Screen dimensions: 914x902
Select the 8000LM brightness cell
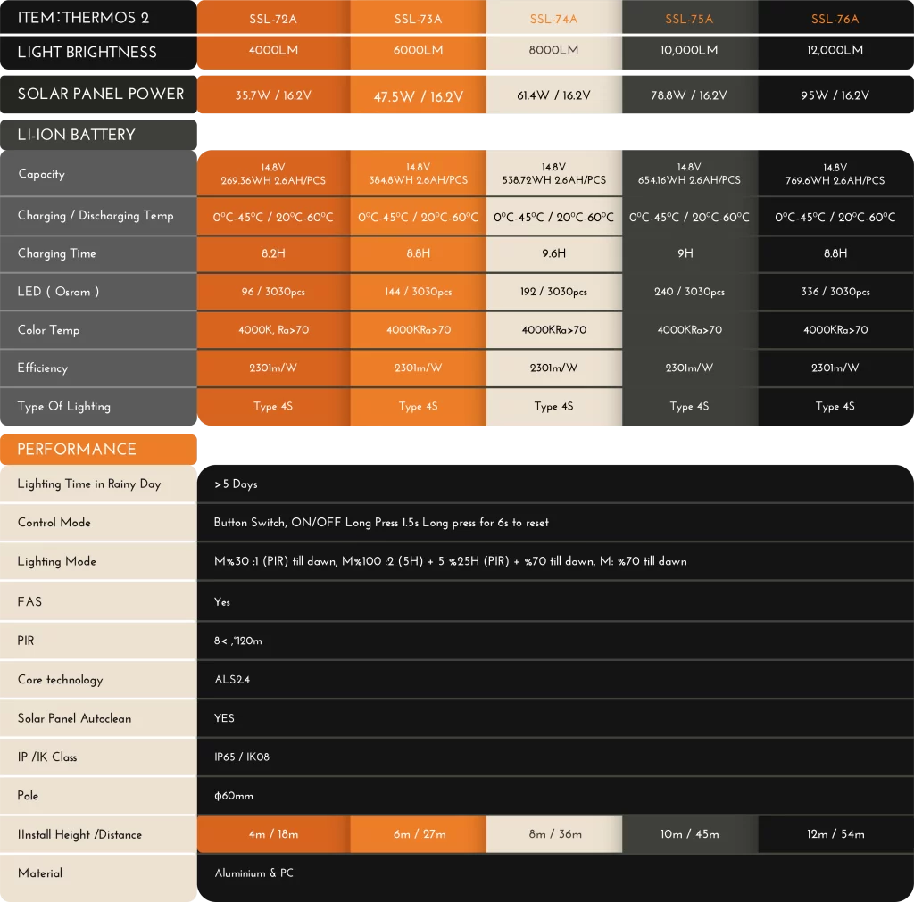pyautogui.click(x=553, y=51)
